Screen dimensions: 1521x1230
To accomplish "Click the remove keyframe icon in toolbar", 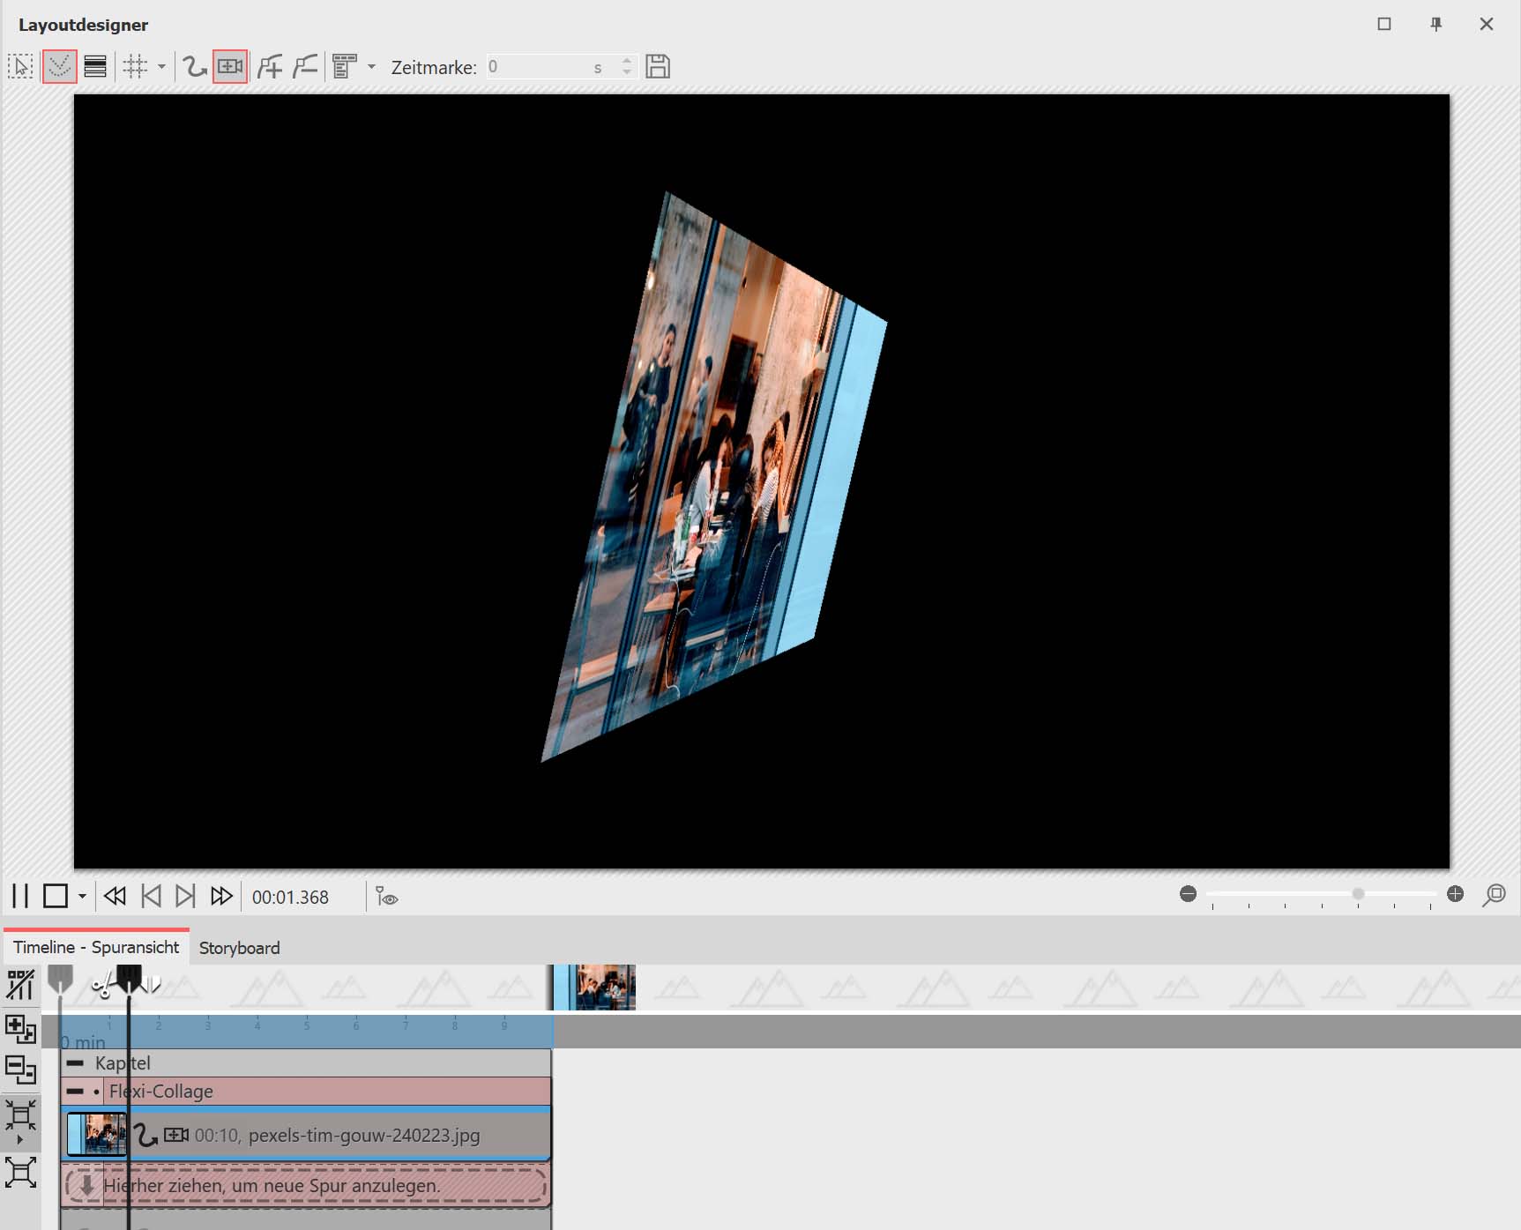I will (x=305, y=67).
